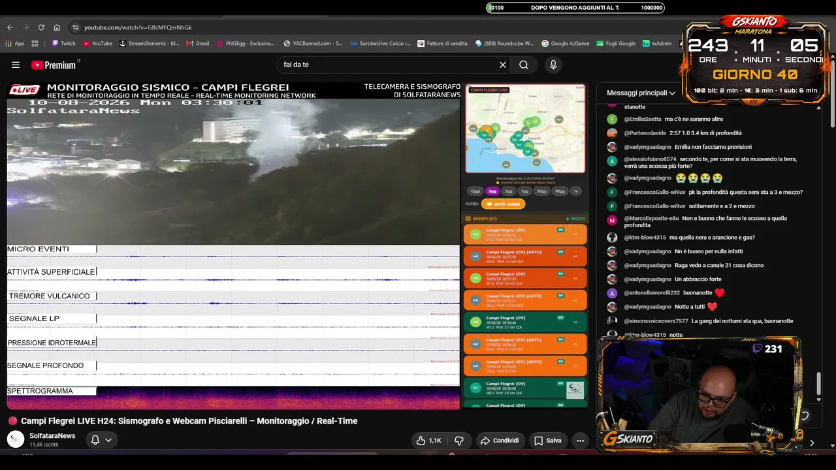Open the YouTube bookmark

click(97, 44)
